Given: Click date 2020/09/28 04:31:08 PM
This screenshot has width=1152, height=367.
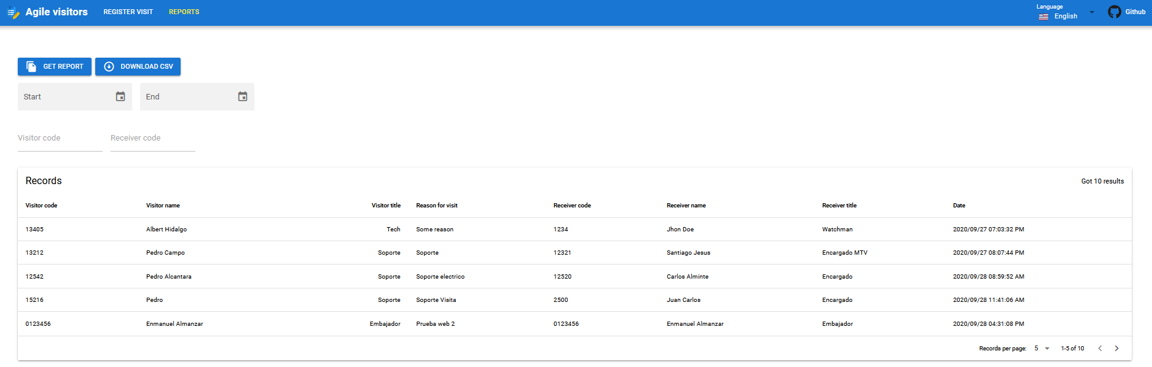Looking at the screenshot, I should point(989,324).
